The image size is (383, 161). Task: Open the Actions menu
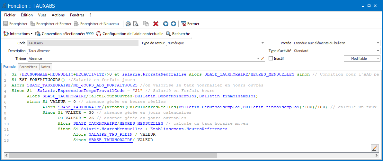[x=58, y=15]
